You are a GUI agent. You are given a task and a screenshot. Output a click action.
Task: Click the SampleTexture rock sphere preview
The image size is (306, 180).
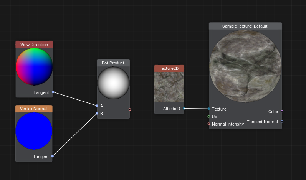[x=245, y=66]
